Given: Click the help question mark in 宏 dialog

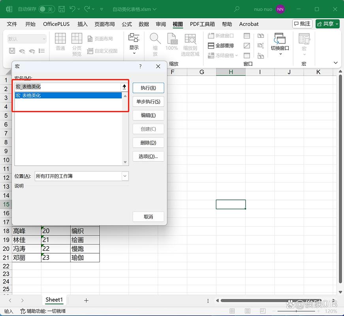Looking at the screenshot, I should [140, 66].
